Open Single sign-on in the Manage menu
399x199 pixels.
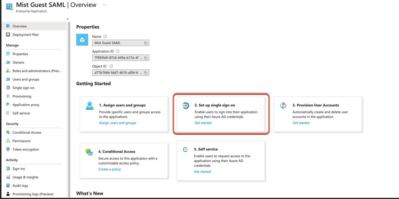coord(23,88)
